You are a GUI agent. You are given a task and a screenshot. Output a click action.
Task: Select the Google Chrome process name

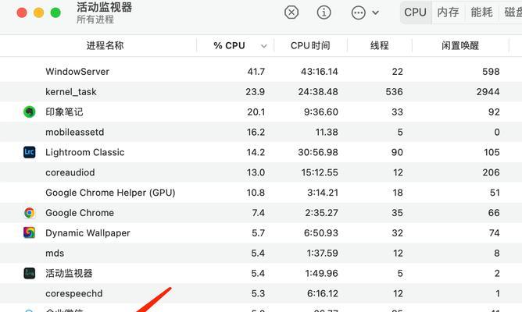pos(80,213)
